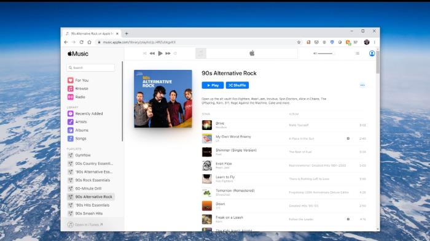Click the browser home icon
Screen dimensions: 430x241
[x=90, y=42]
